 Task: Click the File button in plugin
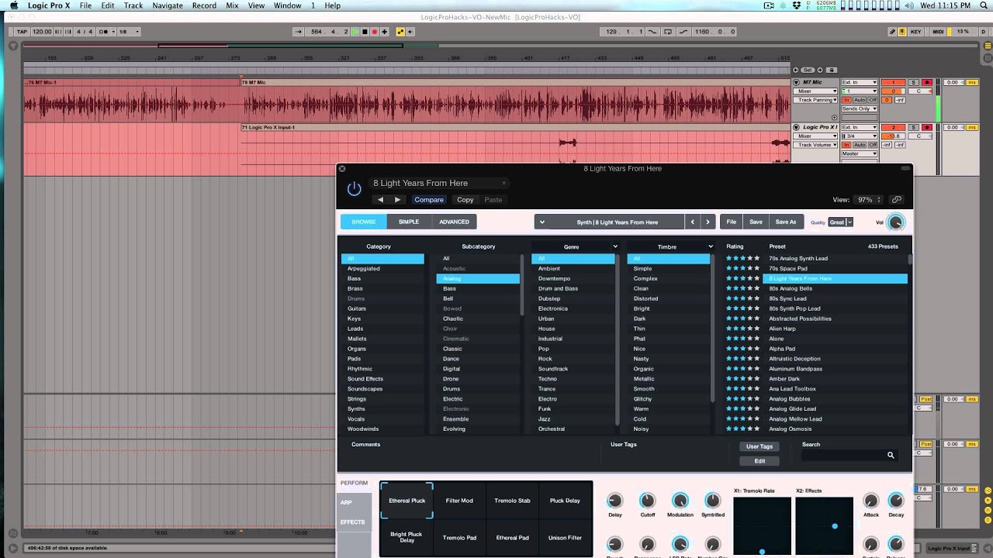point(731,222)
